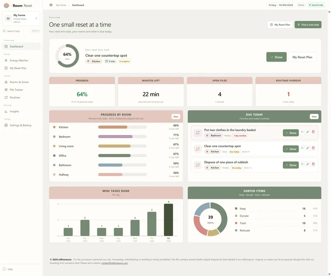
Task: Click View on the Due Today panel
Action: (314, 117)
